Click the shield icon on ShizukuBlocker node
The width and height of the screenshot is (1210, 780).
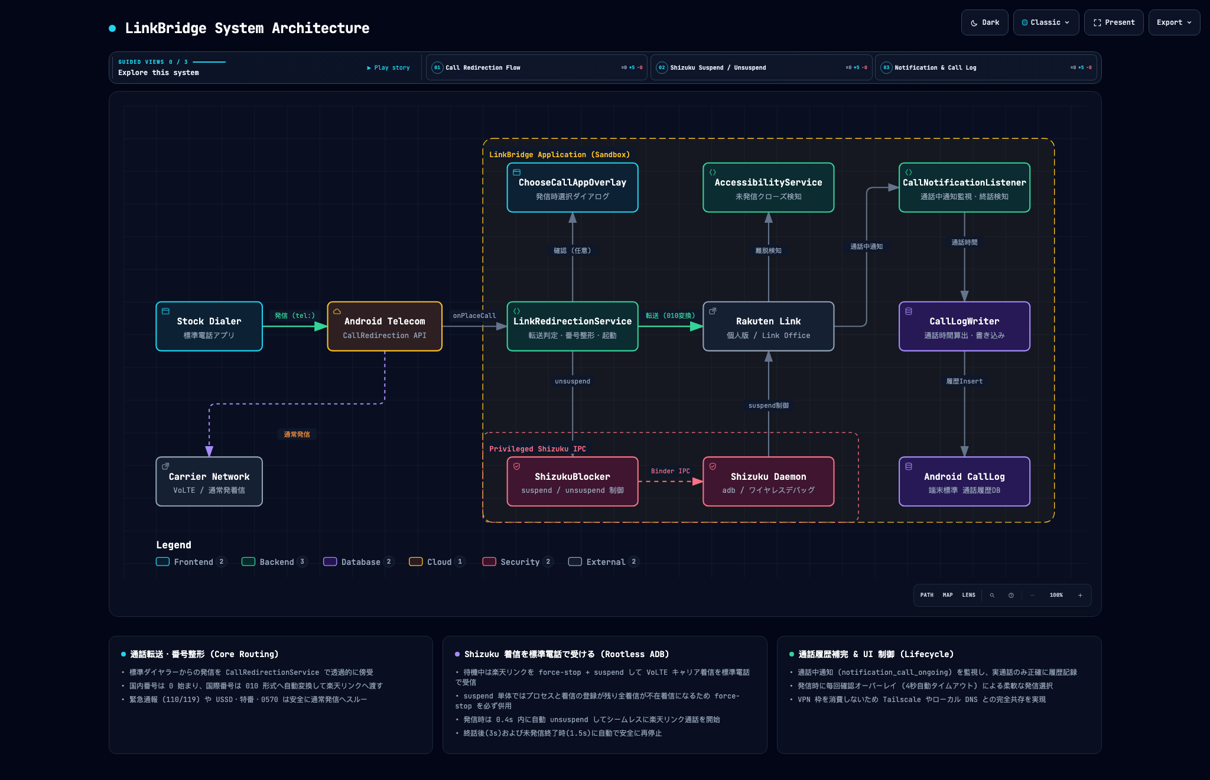tap(516, 466)
